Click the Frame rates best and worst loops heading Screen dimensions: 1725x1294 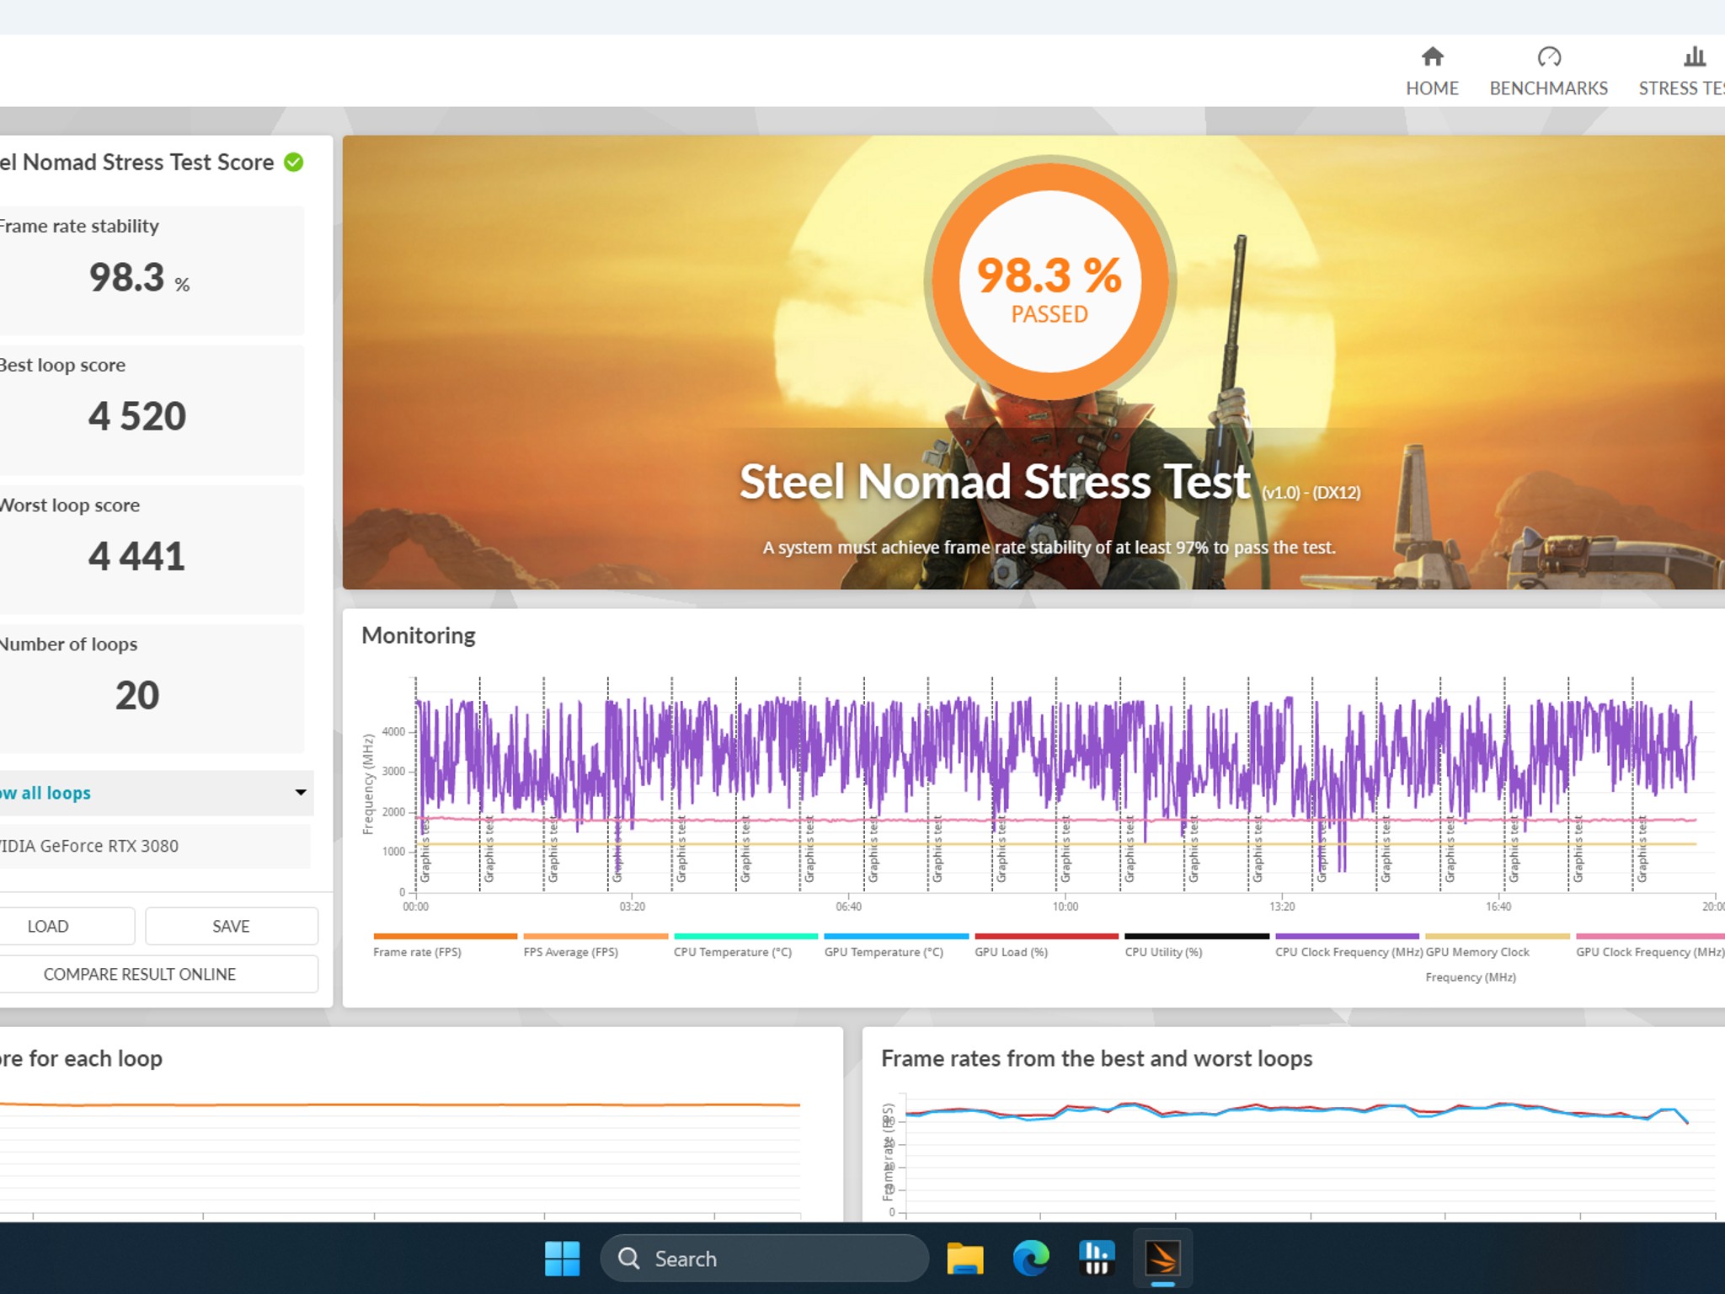point(1097,1059)
